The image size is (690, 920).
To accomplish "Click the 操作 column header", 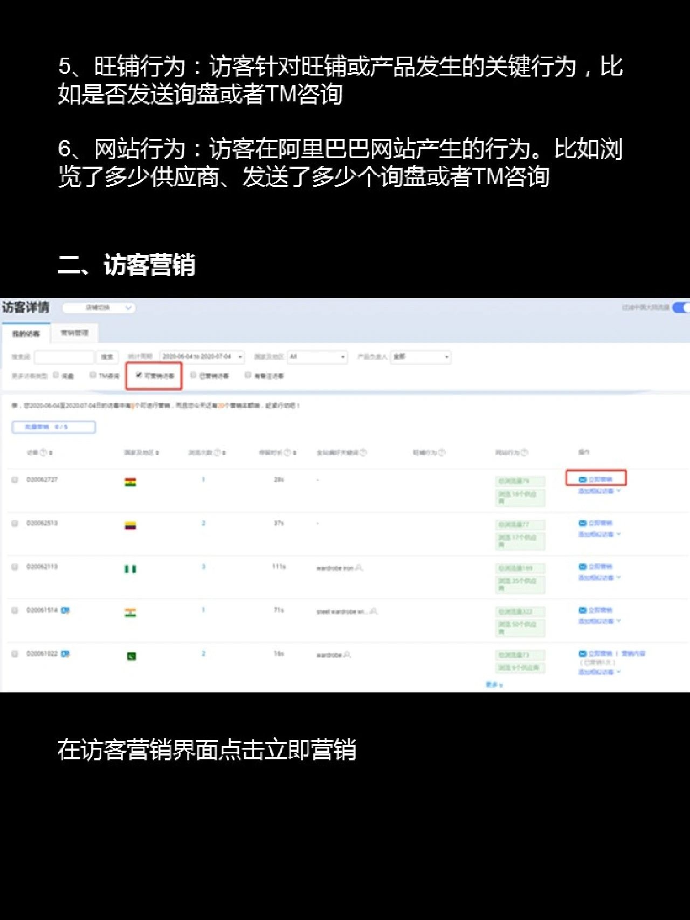I will 584,452.
